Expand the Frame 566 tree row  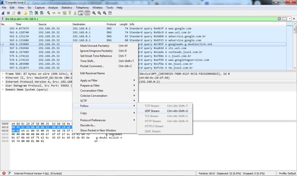pos(3,74)
